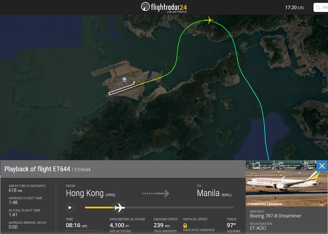Screen dimensions: 328x234
Task: Click the yellow aircraft on the map
Action: [x=209, y=20]
